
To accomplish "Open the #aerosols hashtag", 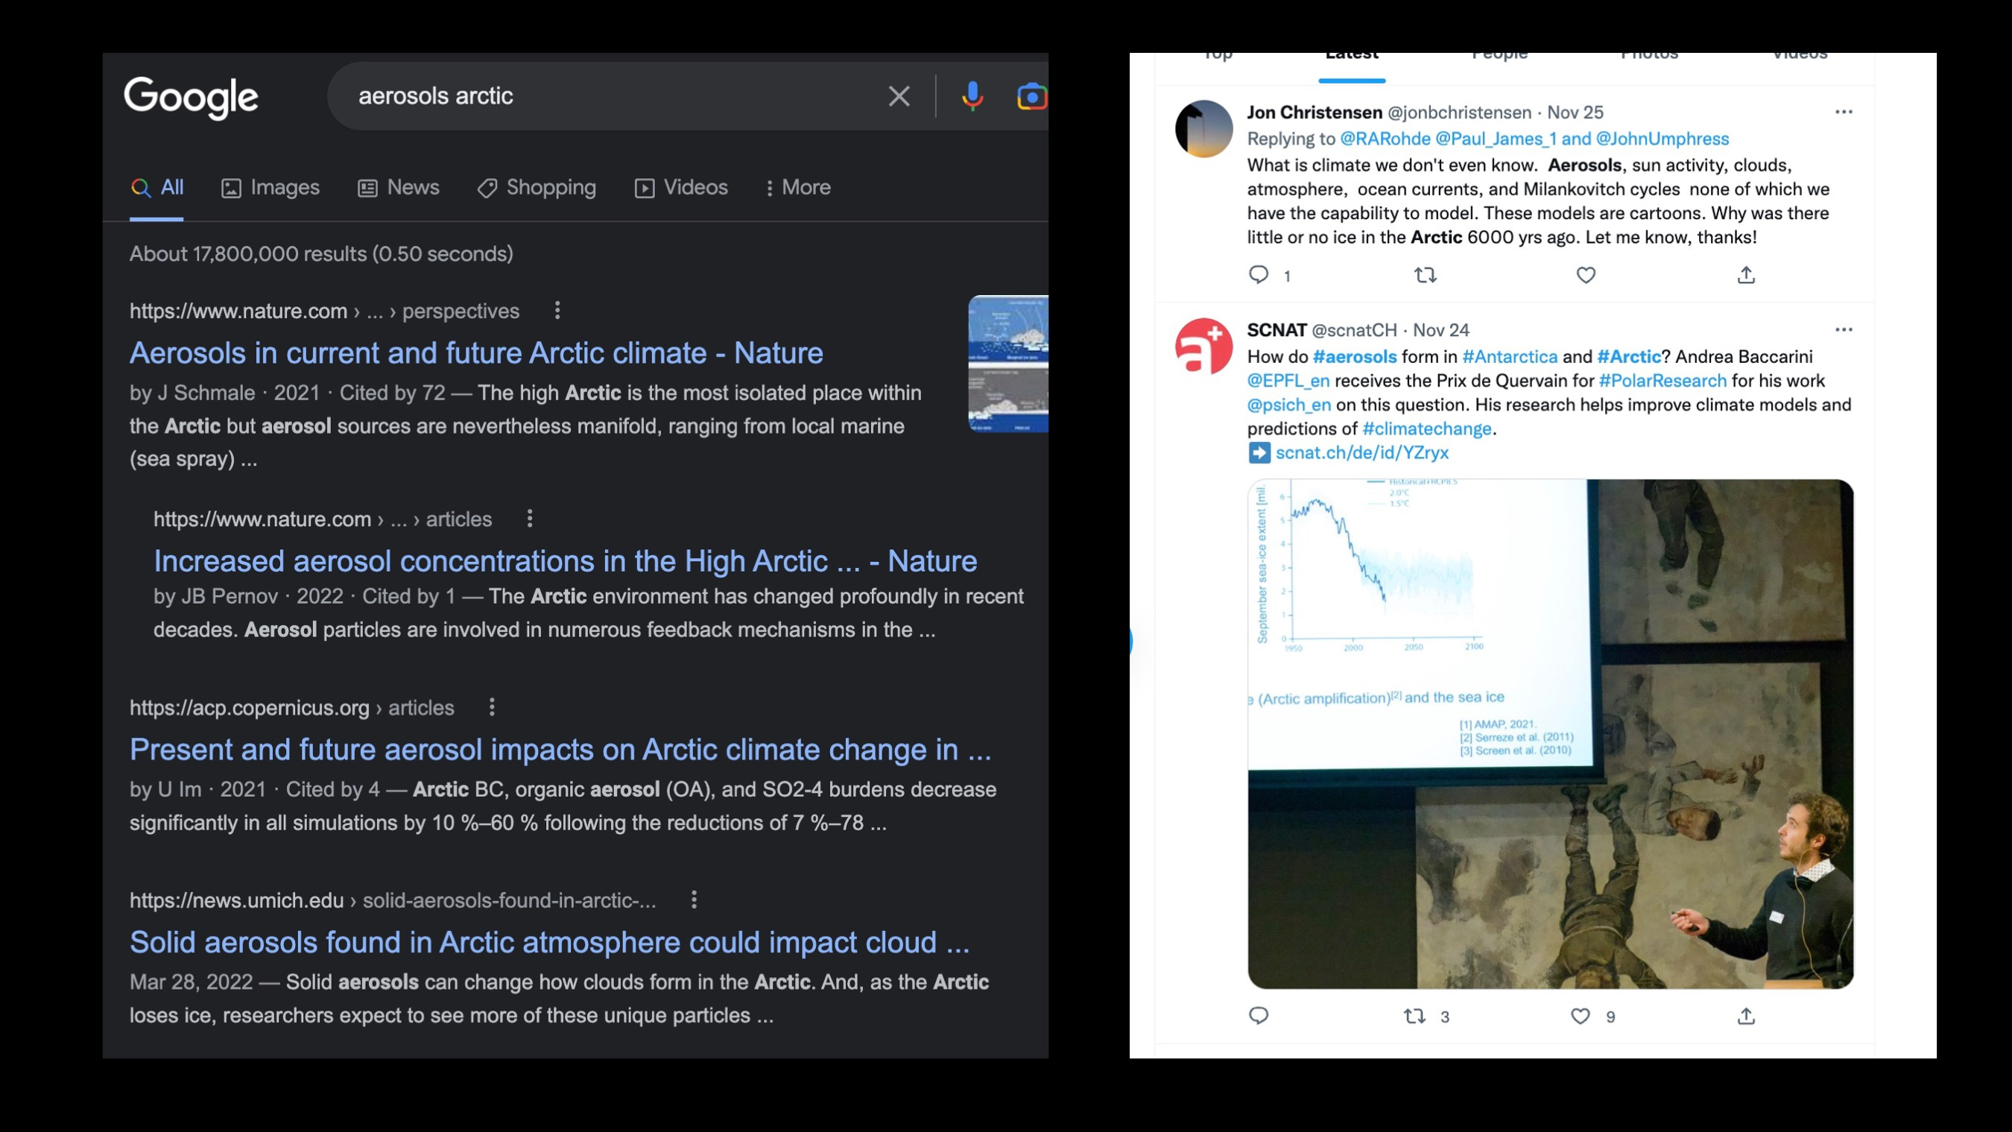I will (1355, 357).
